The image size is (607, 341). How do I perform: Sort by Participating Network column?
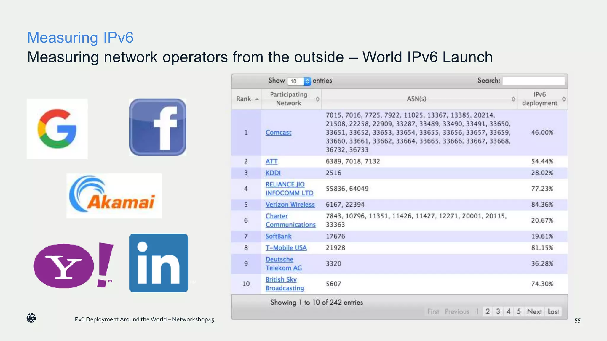tap(291, 99)
